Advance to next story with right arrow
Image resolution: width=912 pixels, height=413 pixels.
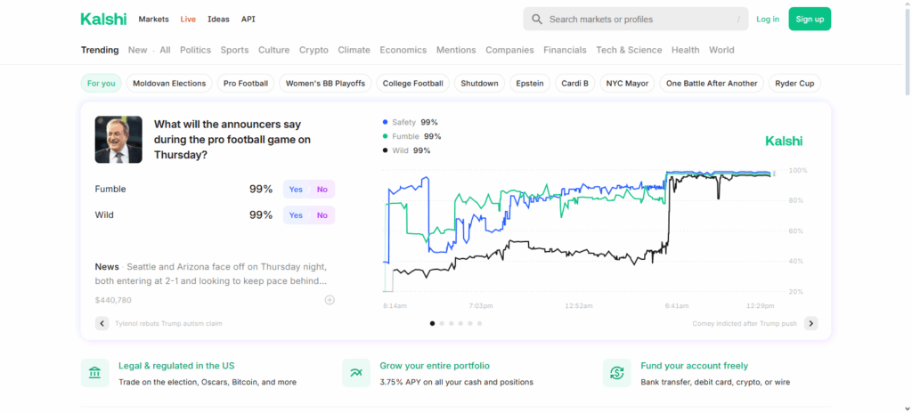point(810,323)
